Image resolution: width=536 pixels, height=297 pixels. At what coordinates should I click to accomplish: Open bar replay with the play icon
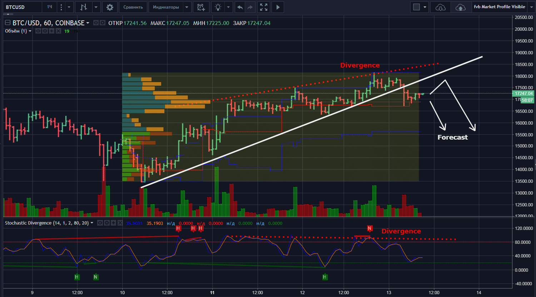click(278, 7)
